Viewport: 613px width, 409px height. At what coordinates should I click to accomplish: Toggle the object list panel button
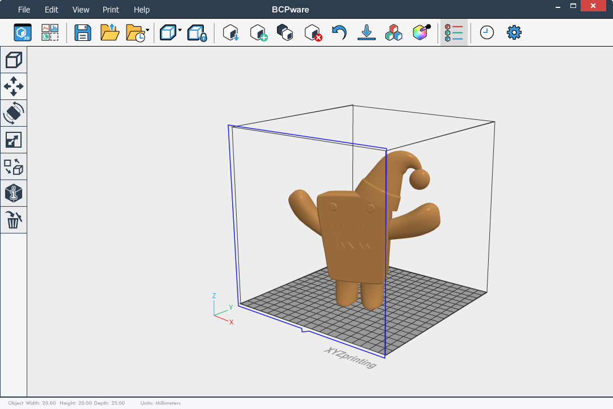pos(454,33)
